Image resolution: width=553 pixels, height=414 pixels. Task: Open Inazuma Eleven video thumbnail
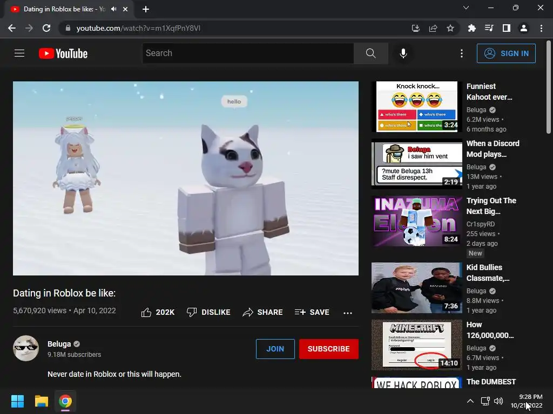417,221
